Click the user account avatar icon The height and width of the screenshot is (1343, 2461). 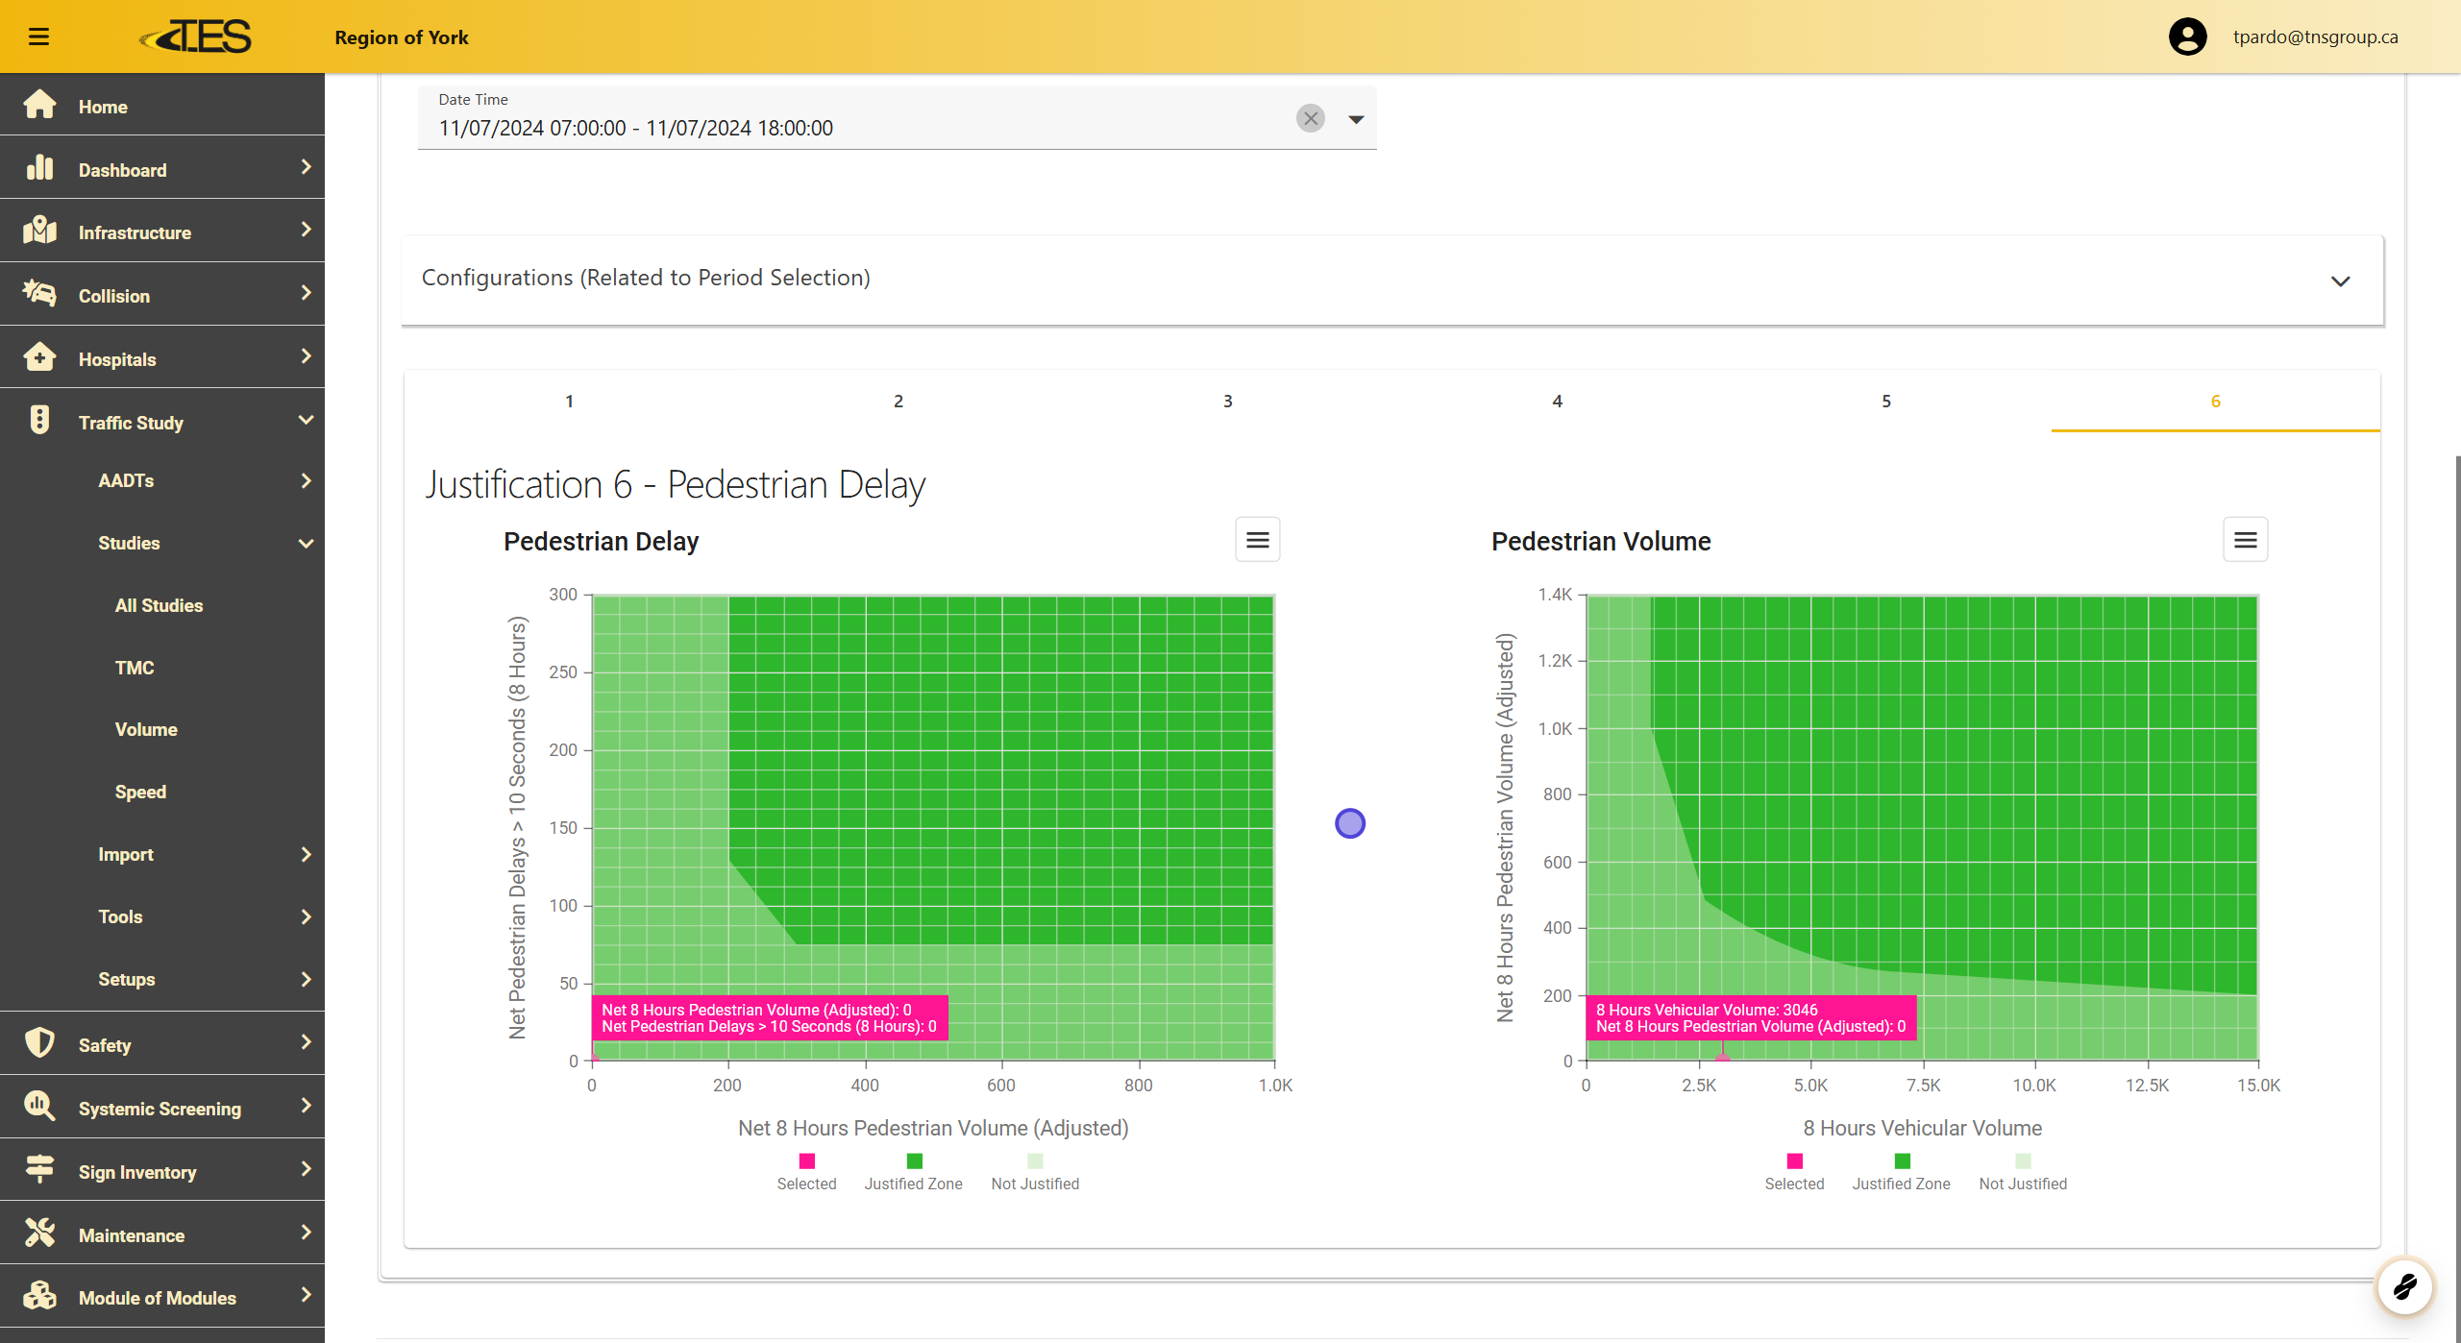2187,37
